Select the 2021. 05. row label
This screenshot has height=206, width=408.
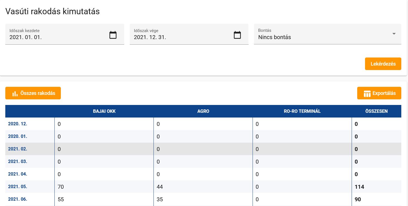point(18,186)
